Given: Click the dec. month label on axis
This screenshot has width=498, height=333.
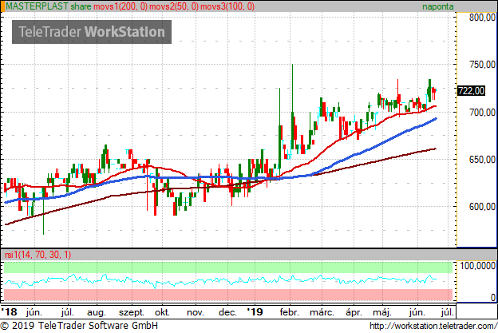Looking at the screenshot, I should coord(227,313).
